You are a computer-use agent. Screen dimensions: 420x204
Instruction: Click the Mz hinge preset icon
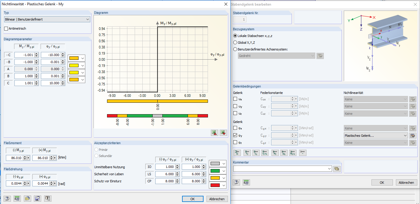(284, 153)
